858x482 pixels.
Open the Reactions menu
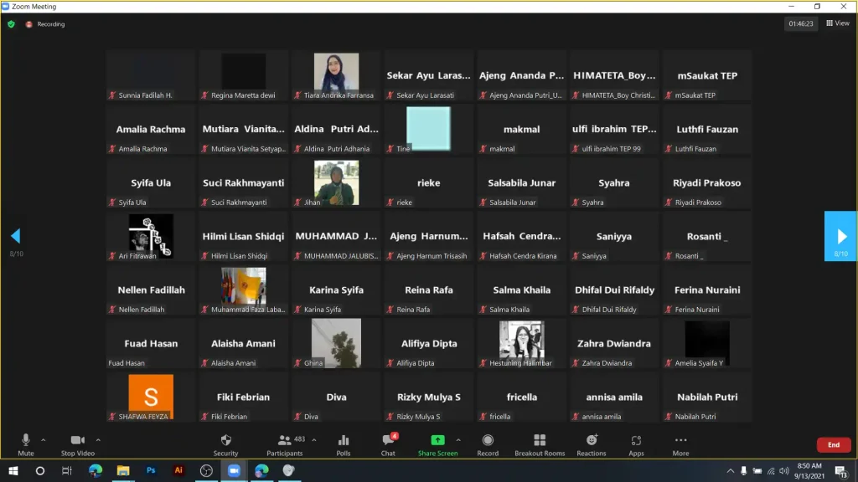(x=591, y=445)
